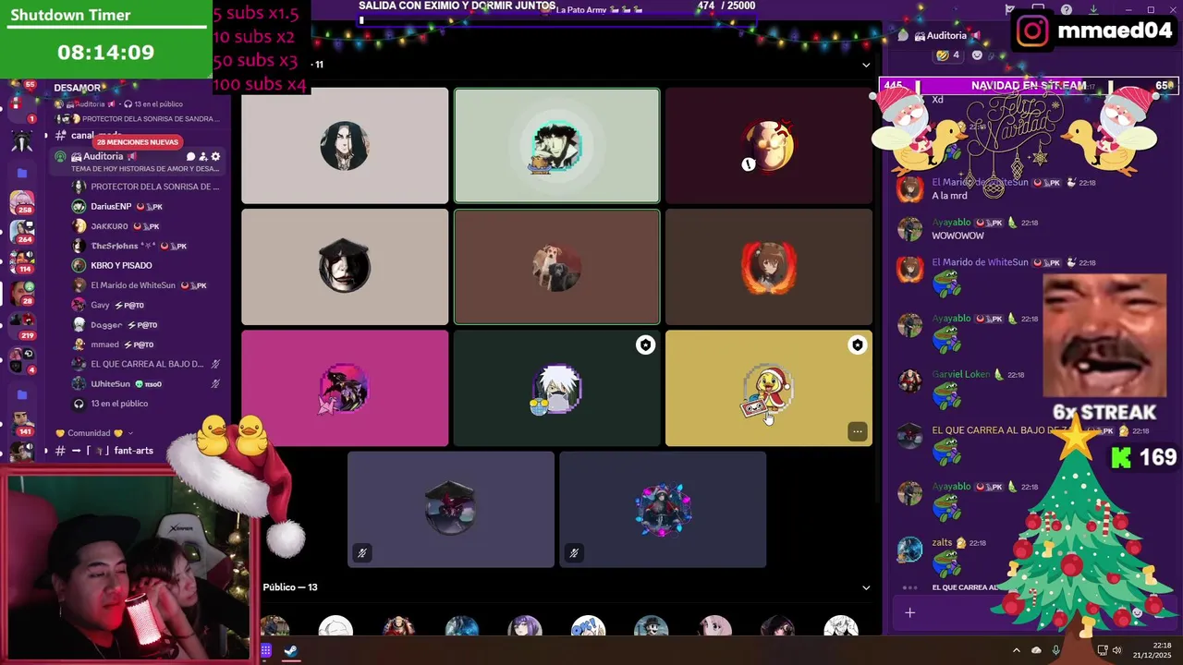Select the light green active speaker tile
Screen dimensions: 1183x665
556,146
